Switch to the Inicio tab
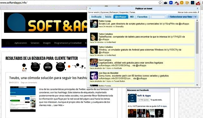The width and height of the screenshot is (203, 118). [x=108, y=17]
